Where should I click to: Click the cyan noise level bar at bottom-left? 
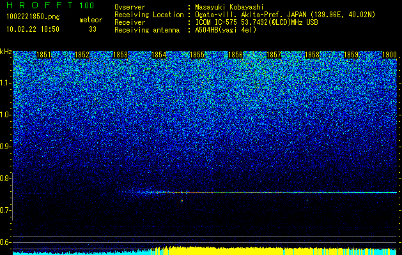click(82, 252)
